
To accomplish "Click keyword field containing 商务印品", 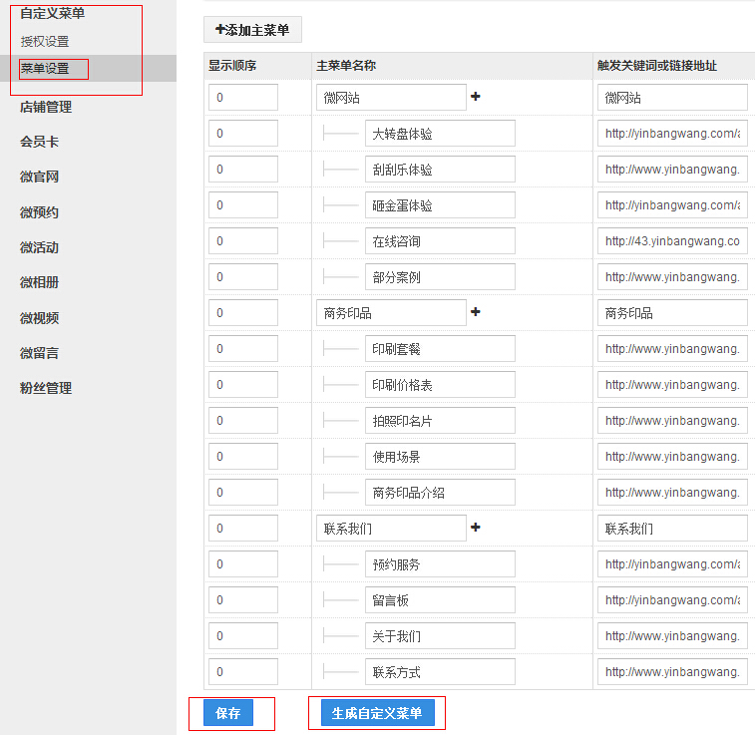I will 673,313.
